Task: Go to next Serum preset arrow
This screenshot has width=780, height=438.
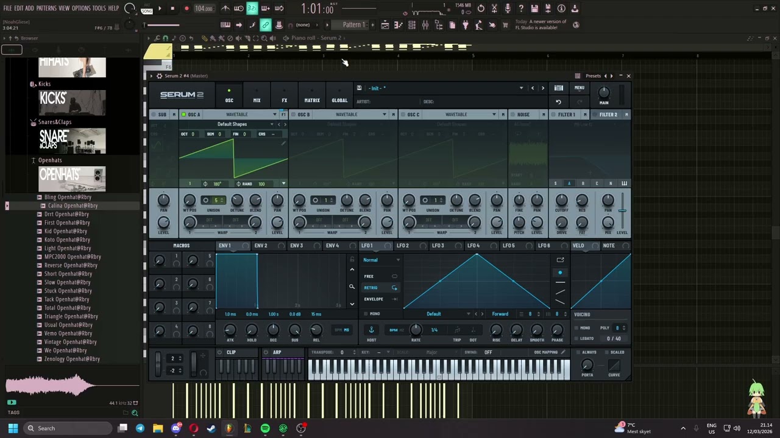Action: pyautogui.click(x=543, y=88)
